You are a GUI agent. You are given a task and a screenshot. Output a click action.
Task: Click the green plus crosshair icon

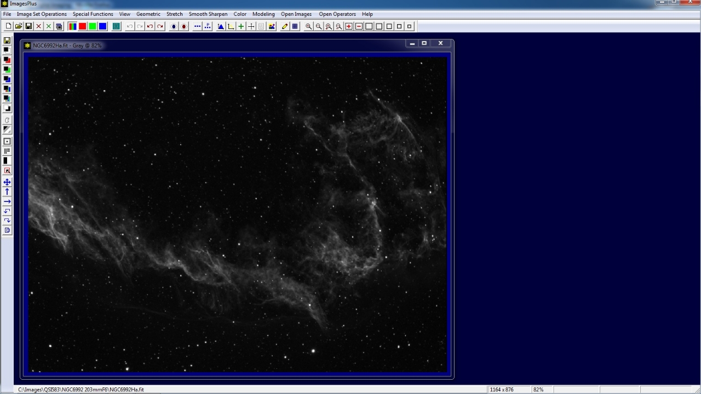241,26
